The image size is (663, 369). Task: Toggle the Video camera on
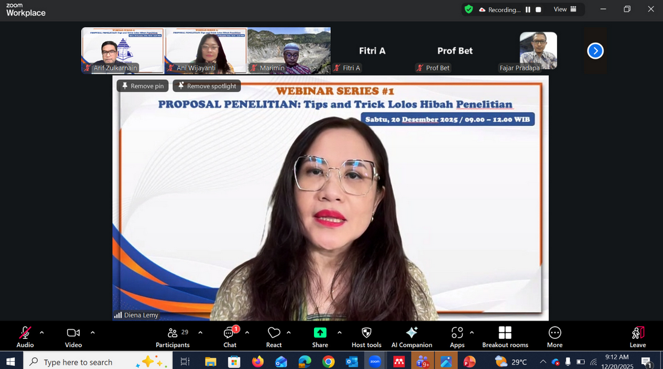coord(73,336)
